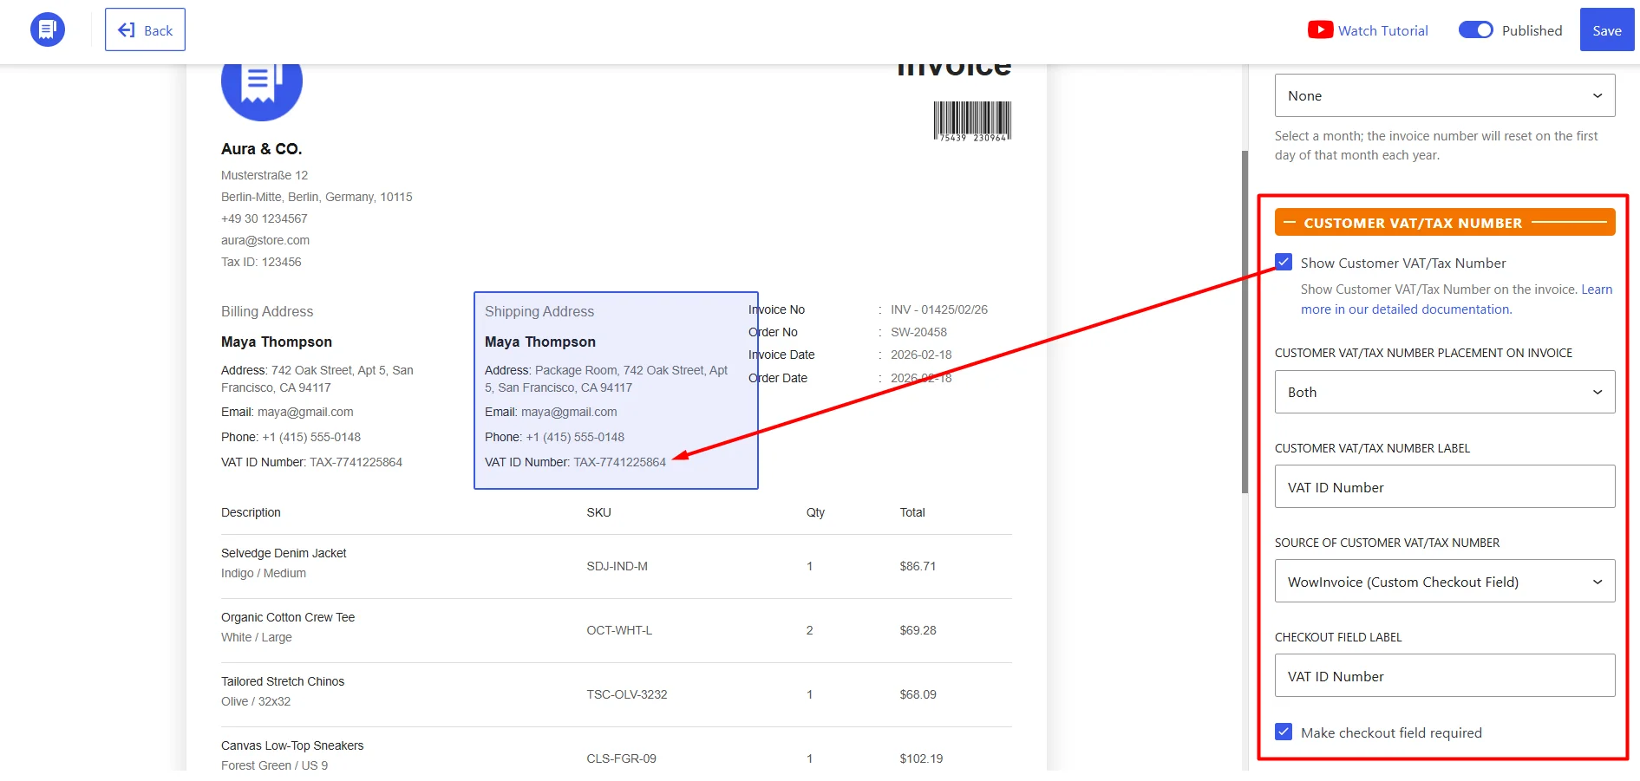1640x781 pixels.
Task: Toggle the Published switch
Action: (x=1475, y=30)
